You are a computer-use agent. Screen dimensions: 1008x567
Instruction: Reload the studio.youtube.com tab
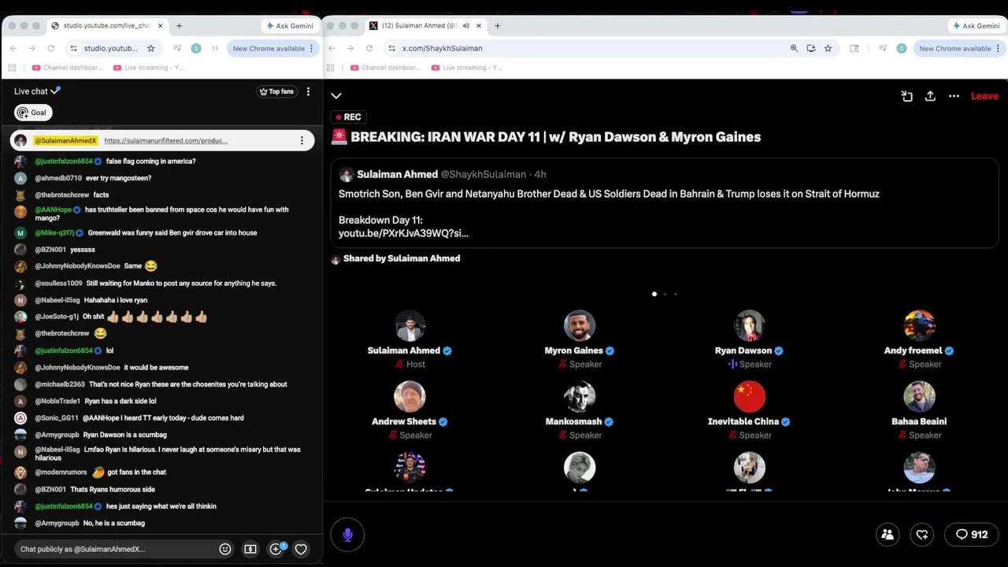51,48
